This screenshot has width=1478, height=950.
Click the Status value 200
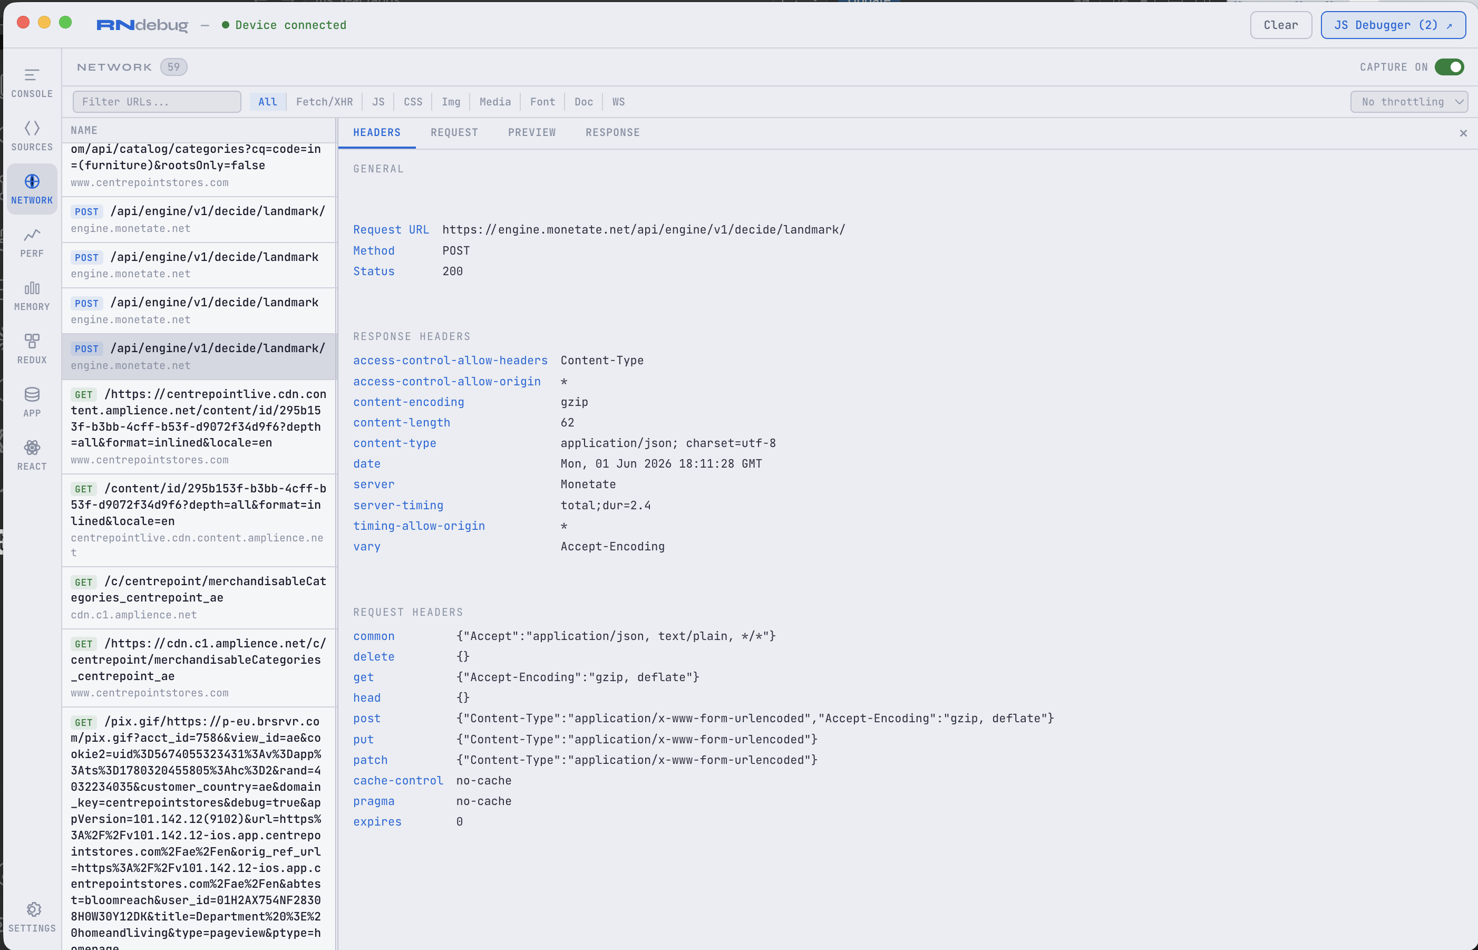pos(453,272)
